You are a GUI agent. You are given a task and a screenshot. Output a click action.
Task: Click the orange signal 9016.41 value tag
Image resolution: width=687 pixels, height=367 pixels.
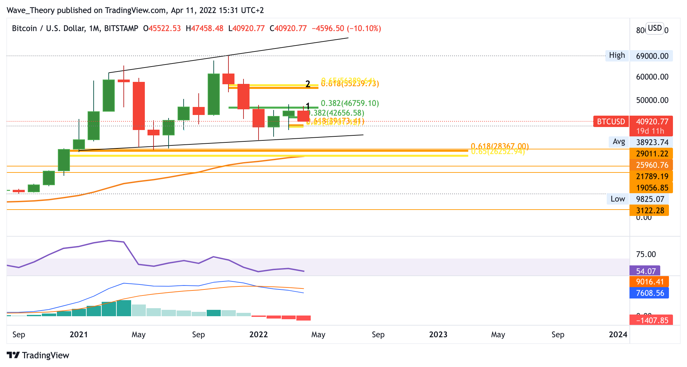click(649, 282)
